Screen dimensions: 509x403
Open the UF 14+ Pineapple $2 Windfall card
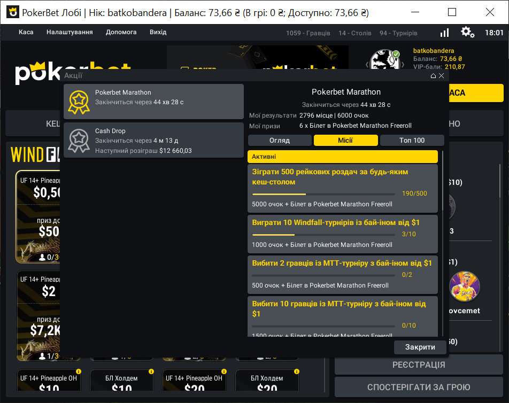(x=38, y=316)
